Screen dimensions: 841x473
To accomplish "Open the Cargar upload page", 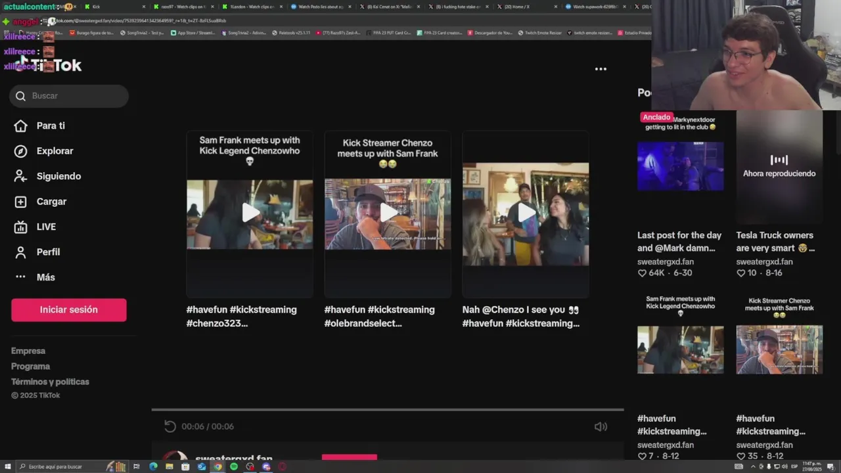I will click(51, 202).
